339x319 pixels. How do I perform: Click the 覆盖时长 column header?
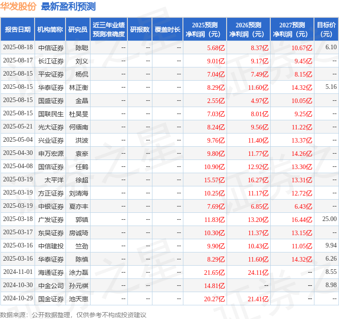(167, 30)
